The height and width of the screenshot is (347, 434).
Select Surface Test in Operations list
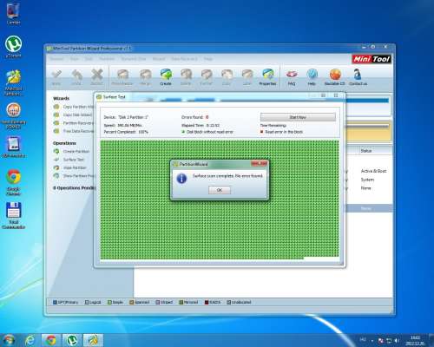click(x=69, y=160)
